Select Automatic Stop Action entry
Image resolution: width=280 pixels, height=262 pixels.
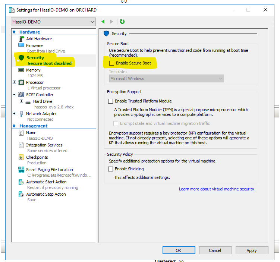46,194
